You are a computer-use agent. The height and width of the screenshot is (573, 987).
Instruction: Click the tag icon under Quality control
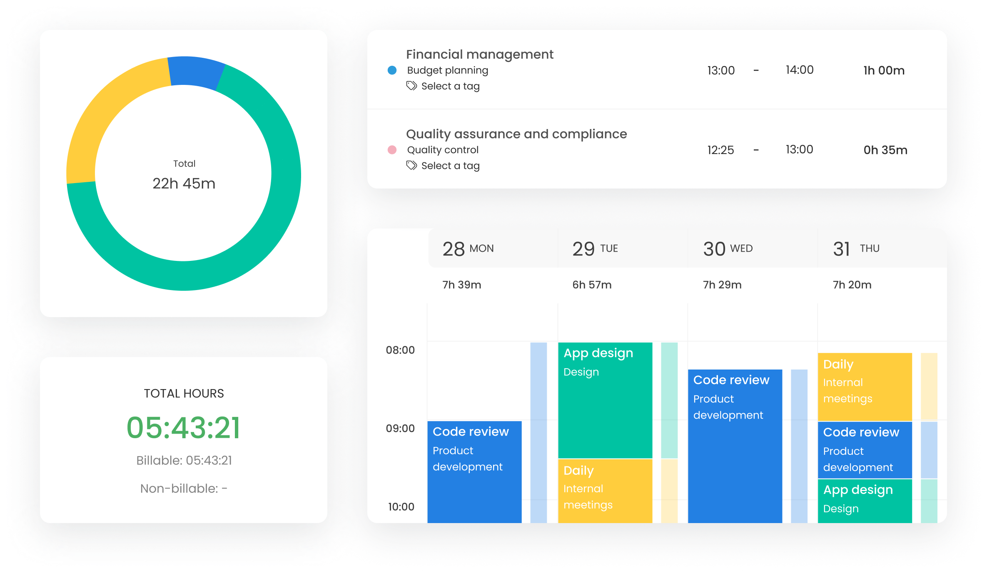(x=411, y=166)
